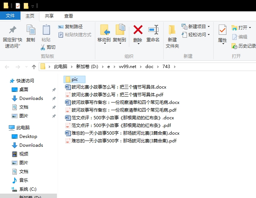Click the Pin to Quick Access icon

[x=12, y=30]
